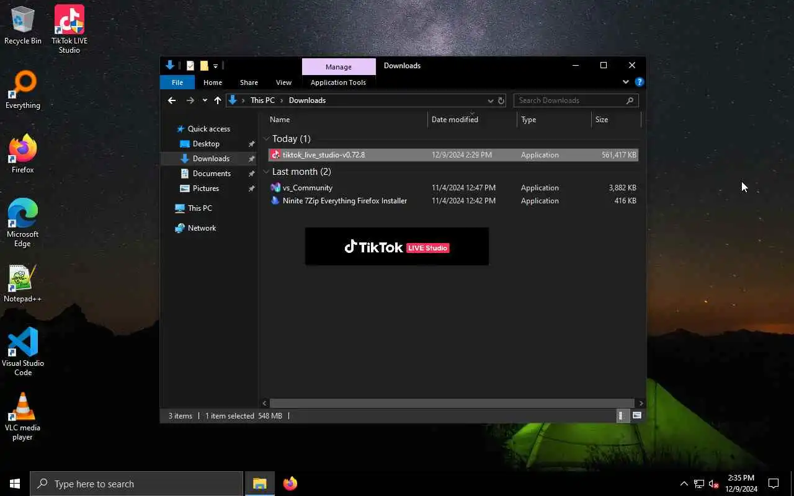The height and width of the screenshot is (496, 794).
Task: Switch to large thumbnails view icon
Action: click(x=637, y=415)
